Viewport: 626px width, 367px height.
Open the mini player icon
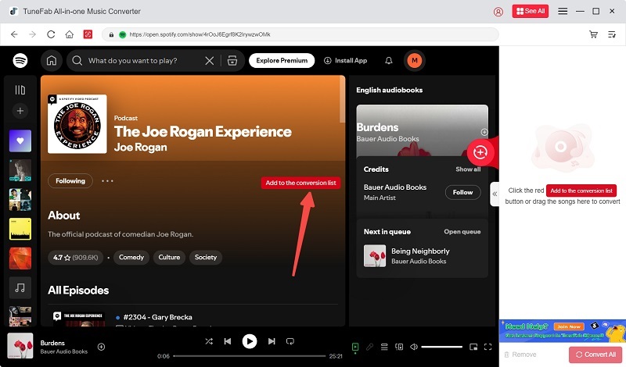pyautogui.click(x=473, y=347)
